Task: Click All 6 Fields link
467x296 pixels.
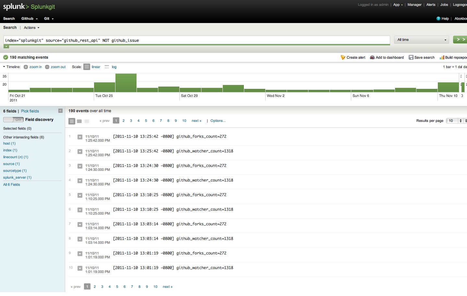Action: pyautogui.click(x=12, y=184)
